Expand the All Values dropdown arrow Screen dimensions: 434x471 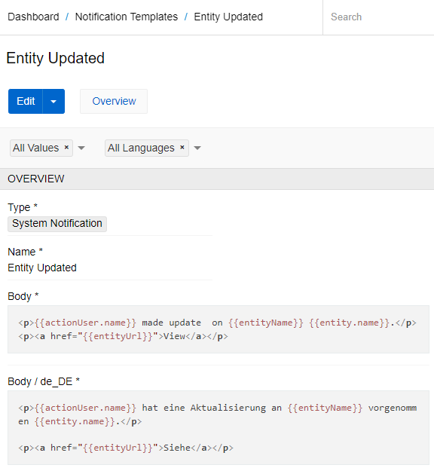[x=81, y=148]
